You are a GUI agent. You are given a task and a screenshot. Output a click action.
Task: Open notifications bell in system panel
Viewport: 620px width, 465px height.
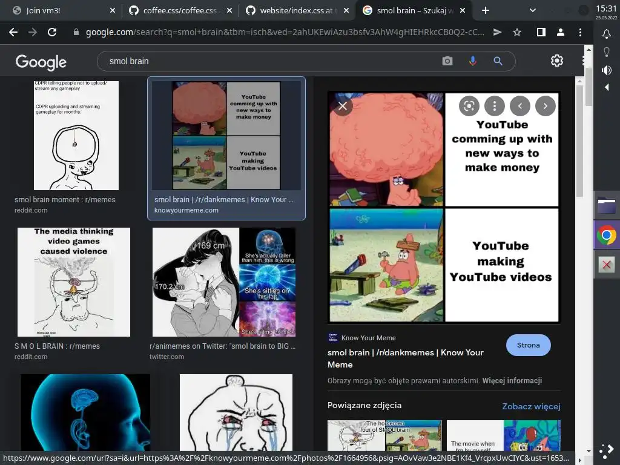pos(607,34)
